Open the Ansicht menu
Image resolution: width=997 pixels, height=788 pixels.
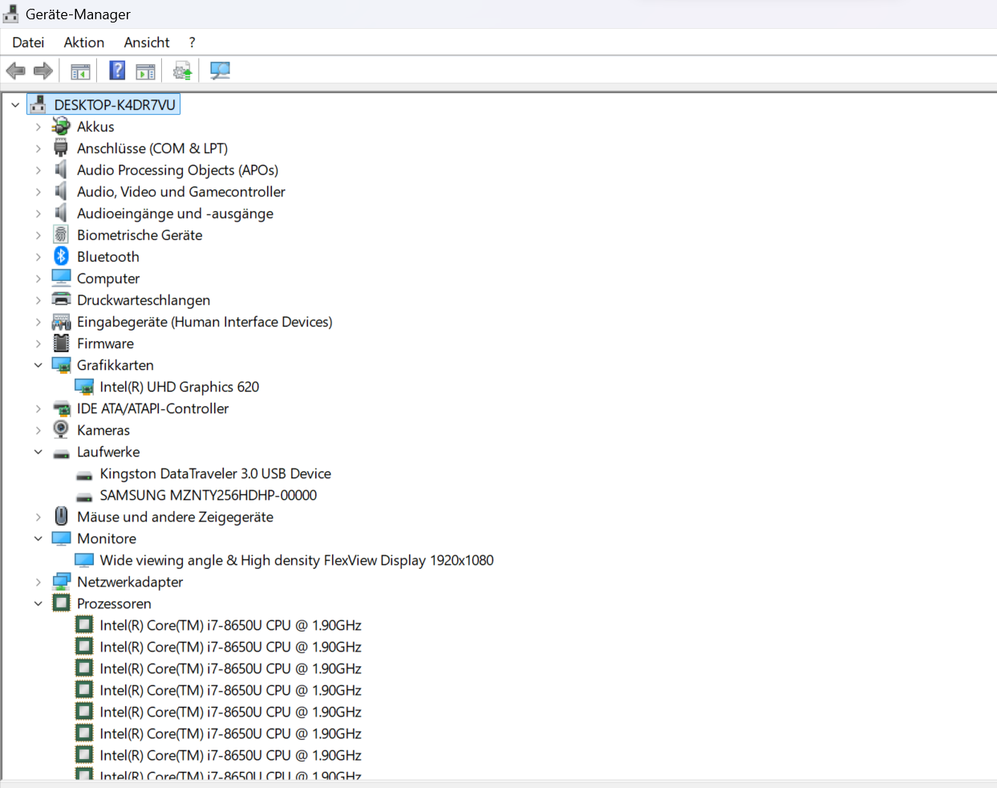click(147, 43)
